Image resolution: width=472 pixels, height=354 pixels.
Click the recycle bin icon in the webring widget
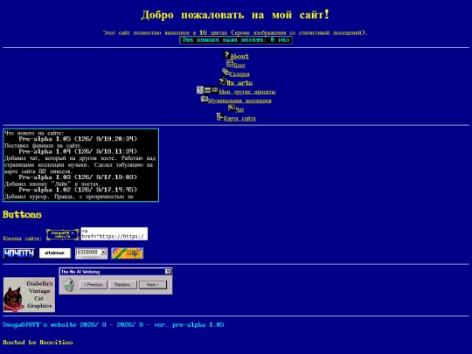(x=69, y=284)
